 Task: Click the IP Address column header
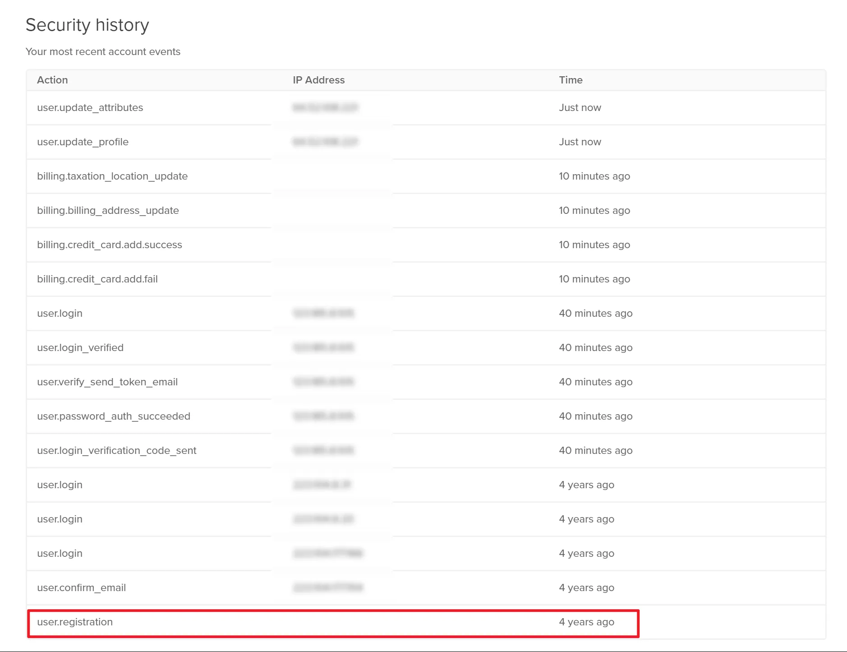click(x=318, y=80)
